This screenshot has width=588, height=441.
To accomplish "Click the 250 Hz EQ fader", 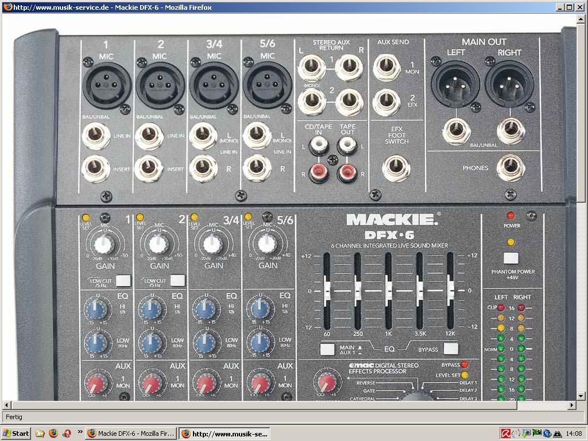I will point(358,290).
